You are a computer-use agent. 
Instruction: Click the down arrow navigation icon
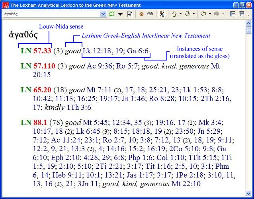188,14
